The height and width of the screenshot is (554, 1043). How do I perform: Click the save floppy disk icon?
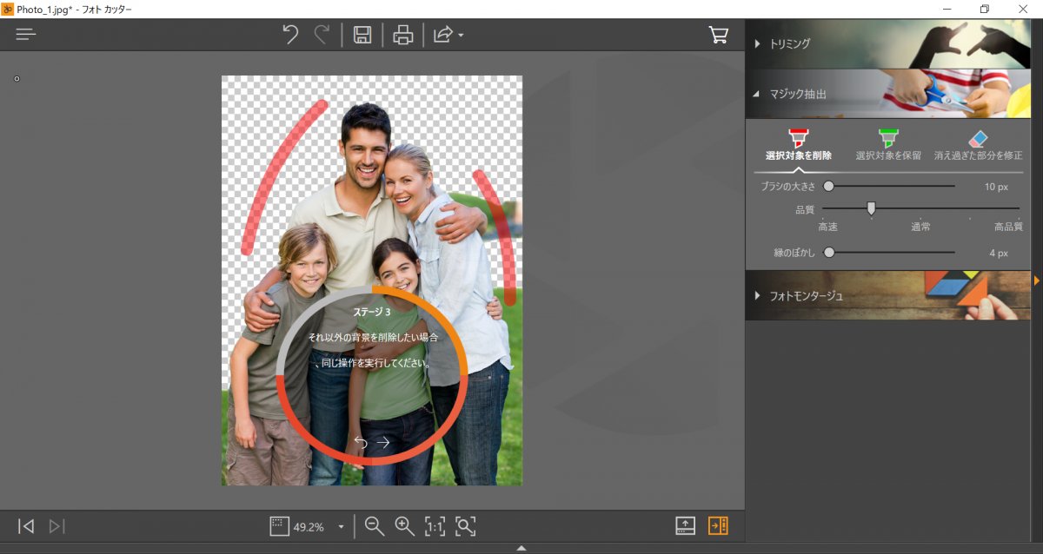pyautogui.click(x=362, y=35)
